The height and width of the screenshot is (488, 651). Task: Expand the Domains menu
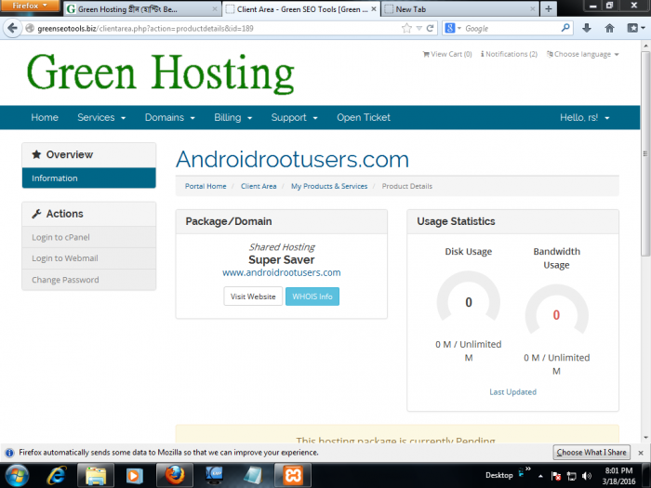pyautogui.click(x=170, y=117)
